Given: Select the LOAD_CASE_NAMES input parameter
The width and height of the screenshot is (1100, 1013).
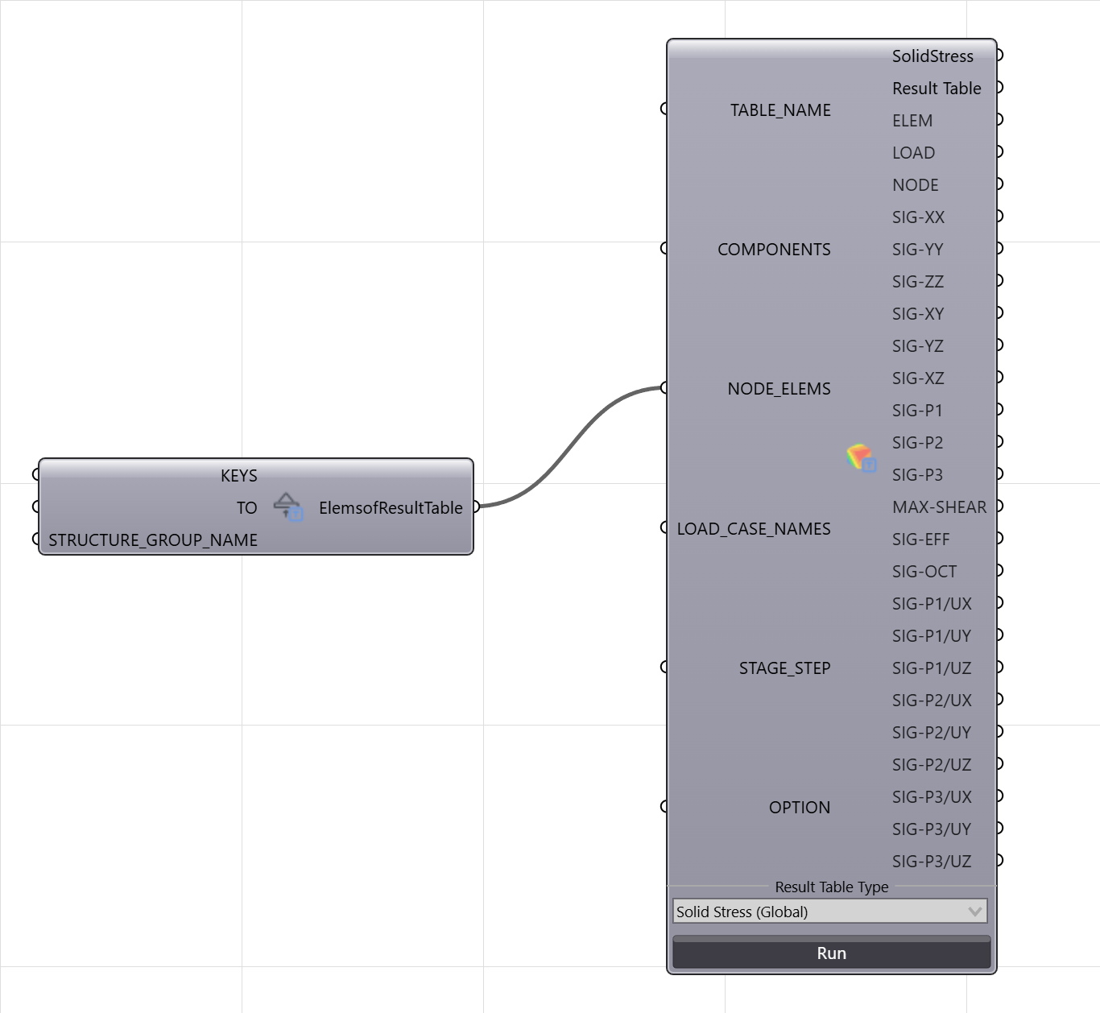Looking at the screenshot, I should [x=754, y=528].
